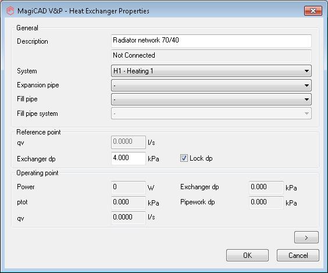Click the Operating point qv 0.0000 field
Screen dimensions: 328x273
(128, 218)
